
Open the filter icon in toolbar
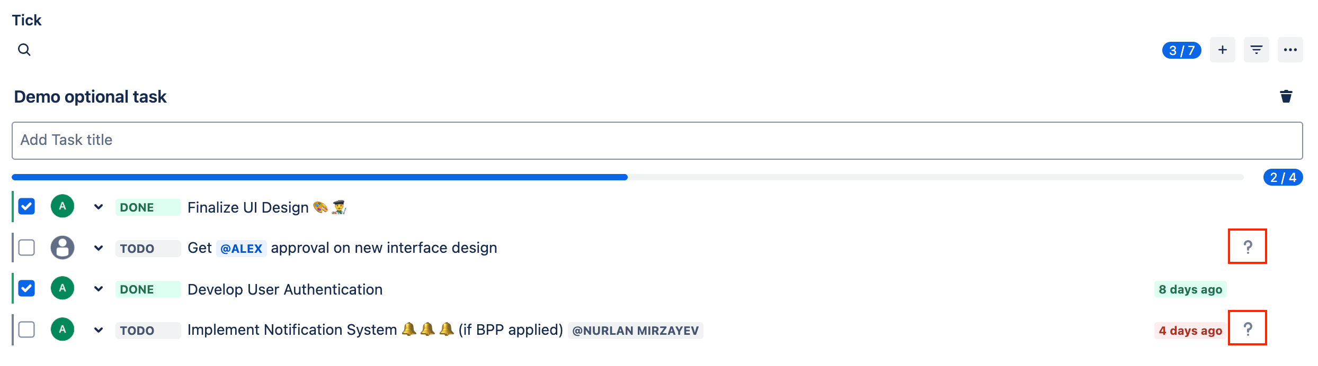point(1256,50)
